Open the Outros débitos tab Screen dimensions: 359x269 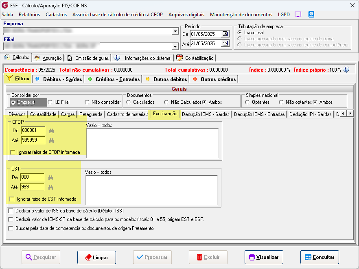166,79
